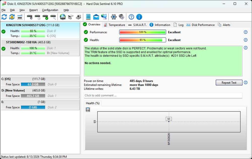The height and width of the screenshot is (159, 252).
Task: Click the Performance 100 % gauge bar
Action: (x=143, y=32)
